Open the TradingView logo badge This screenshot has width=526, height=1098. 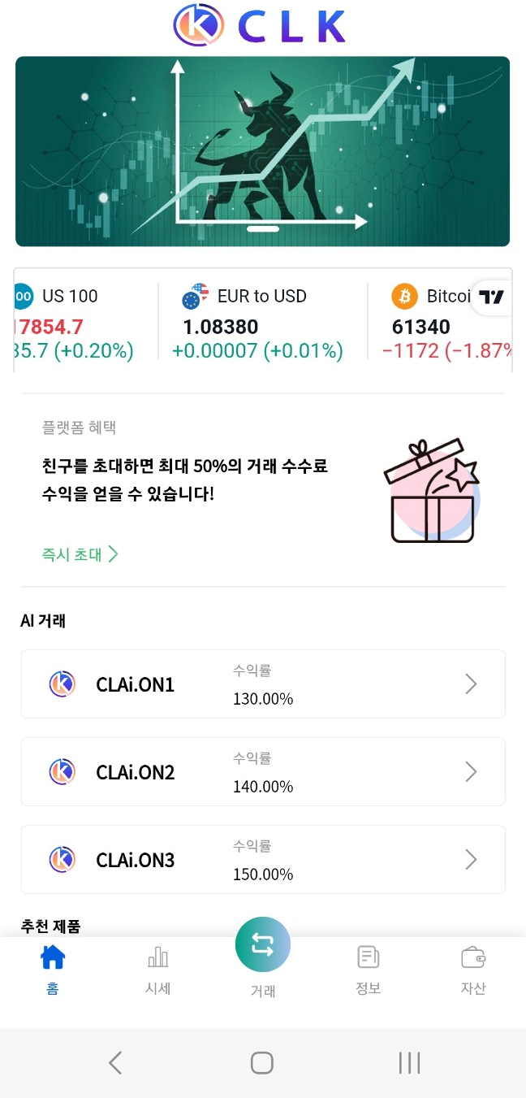point(491,297)
